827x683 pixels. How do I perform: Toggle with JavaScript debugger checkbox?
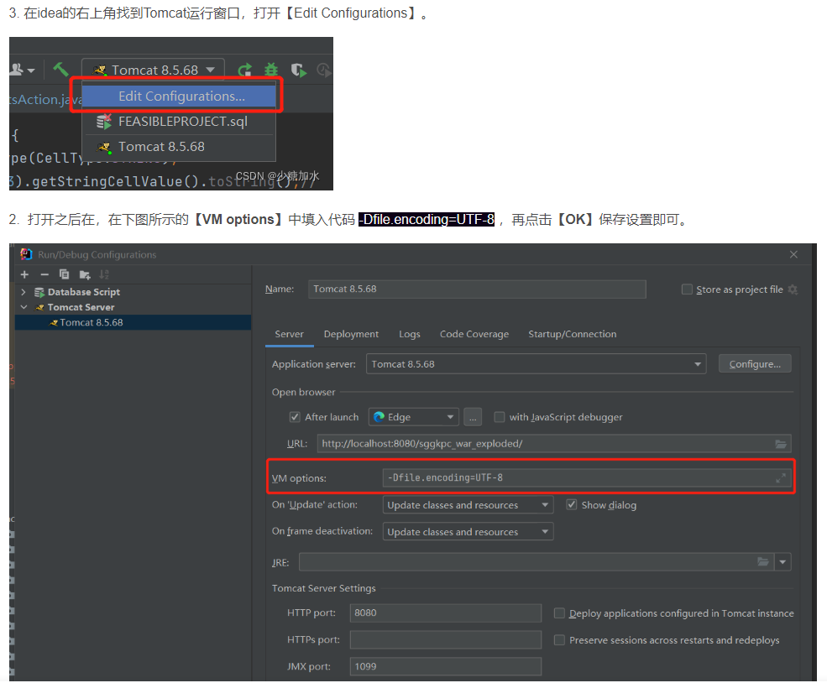[499, 417]
